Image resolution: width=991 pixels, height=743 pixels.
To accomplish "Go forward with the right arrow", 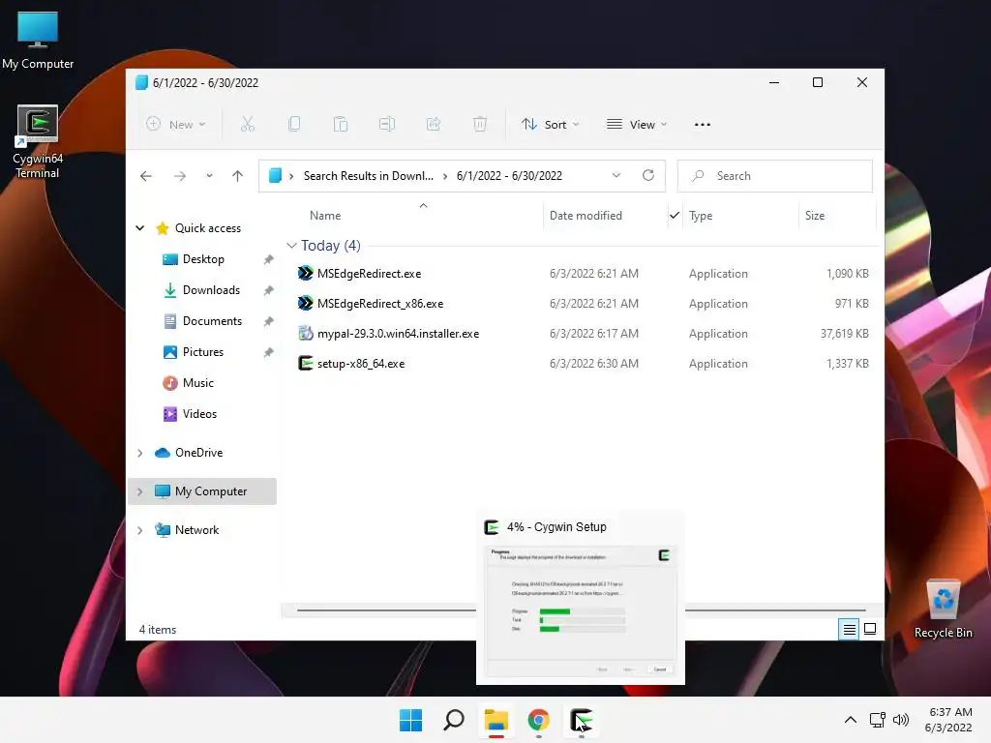I will [180, 176].
